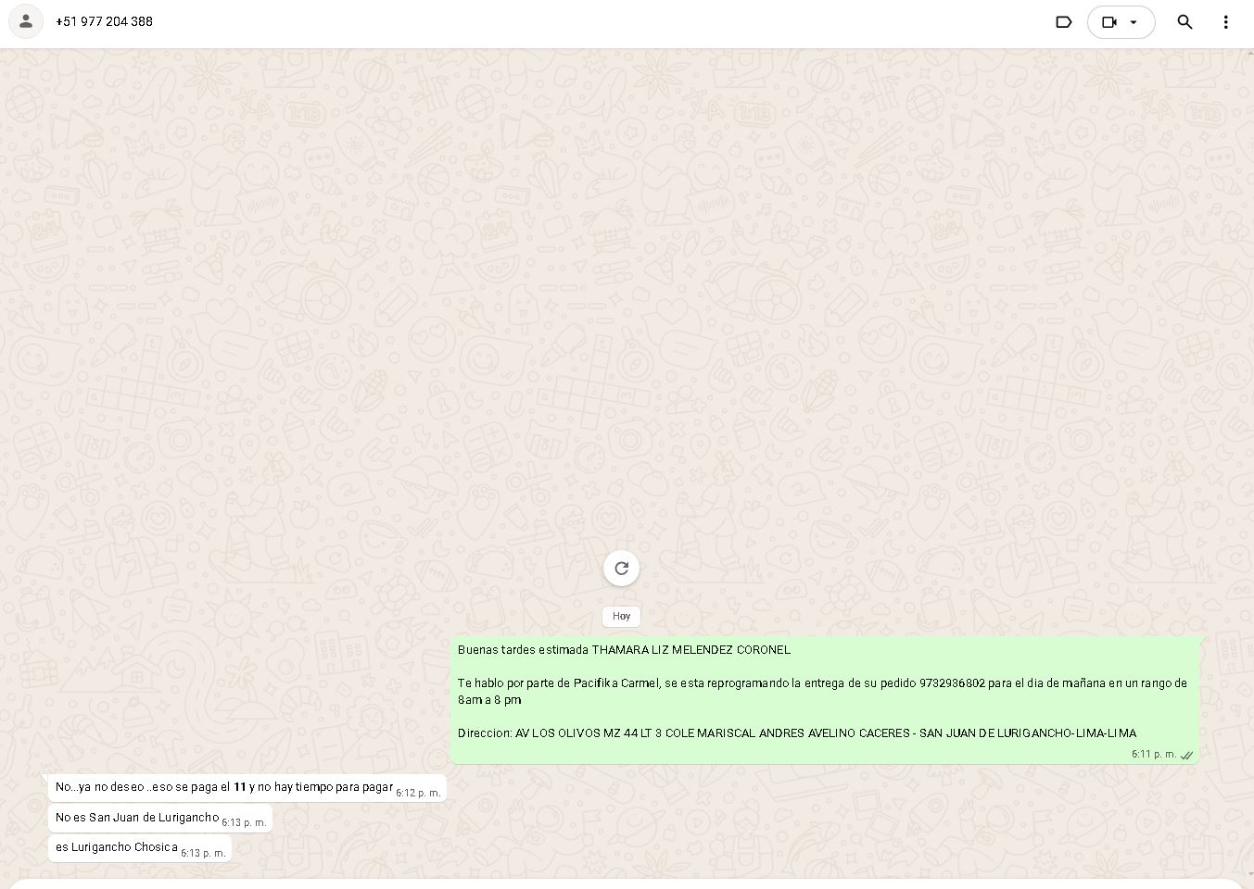Search within the chat using magnifier icon
The height and width of the screenshot is (889, 1254).
(x=1184, y=22)
